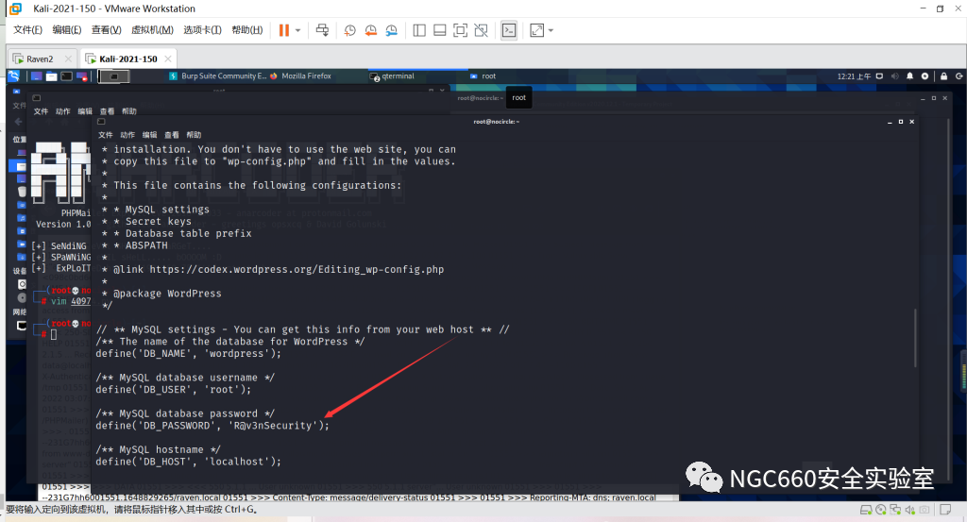Open the 虚拟机(M) menu
The width and height of the screenshot is (967, 522).
pyautogui.click(x=152, y=30)
